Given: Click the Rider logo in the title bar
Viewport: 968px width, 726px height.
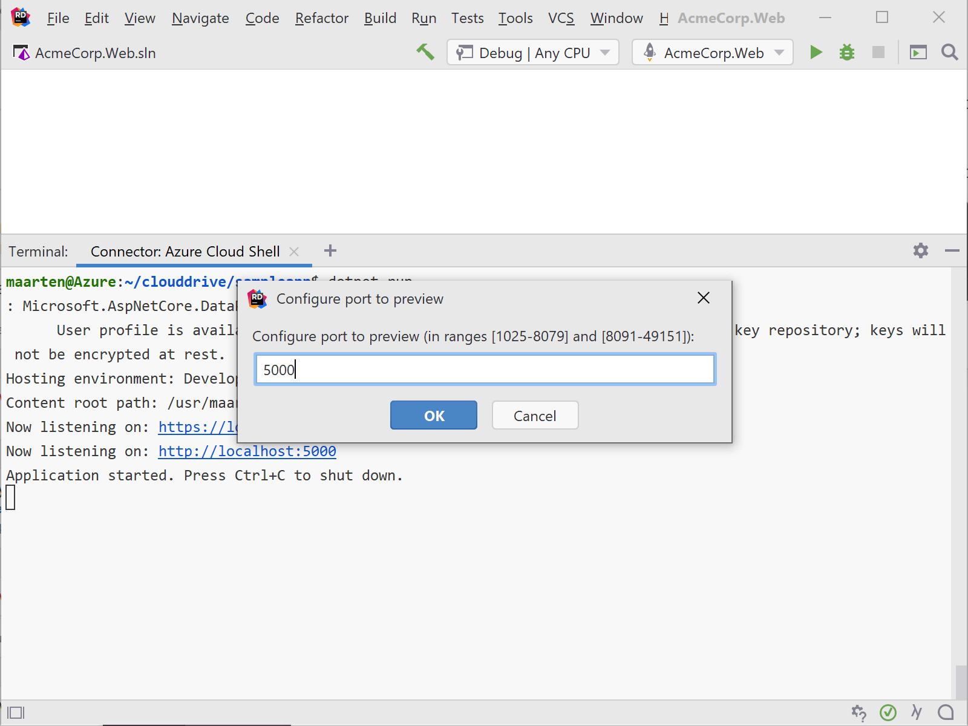Looking at the screenshot, I should (21, 17).
